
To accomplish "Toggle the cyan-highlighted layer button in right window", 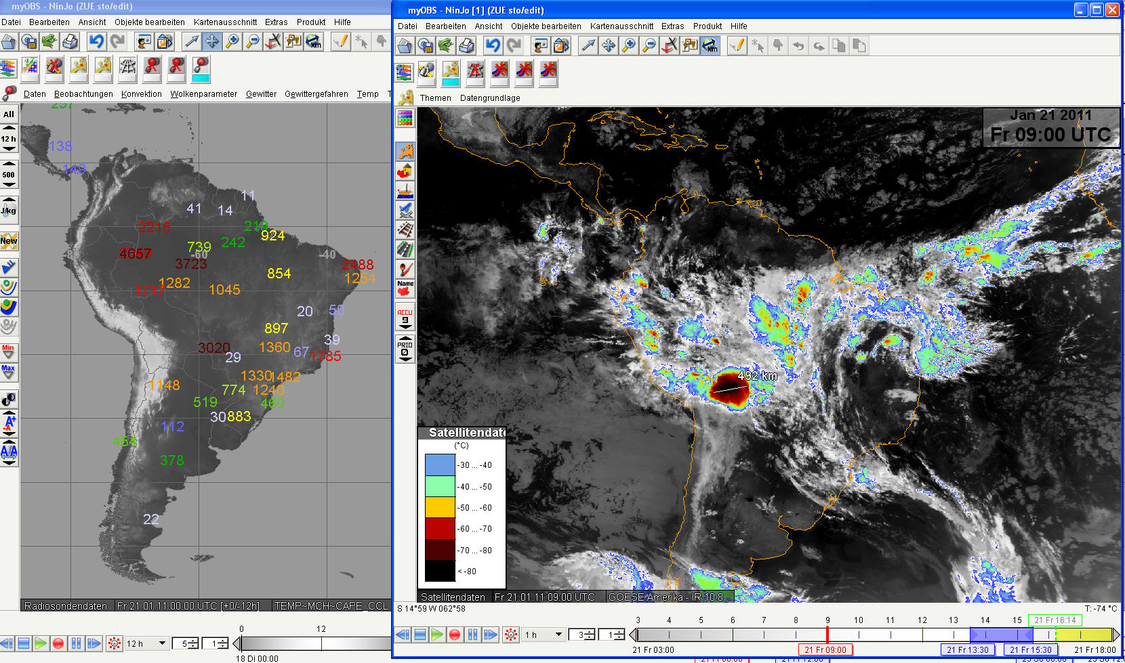I will (x=451, y=73).
